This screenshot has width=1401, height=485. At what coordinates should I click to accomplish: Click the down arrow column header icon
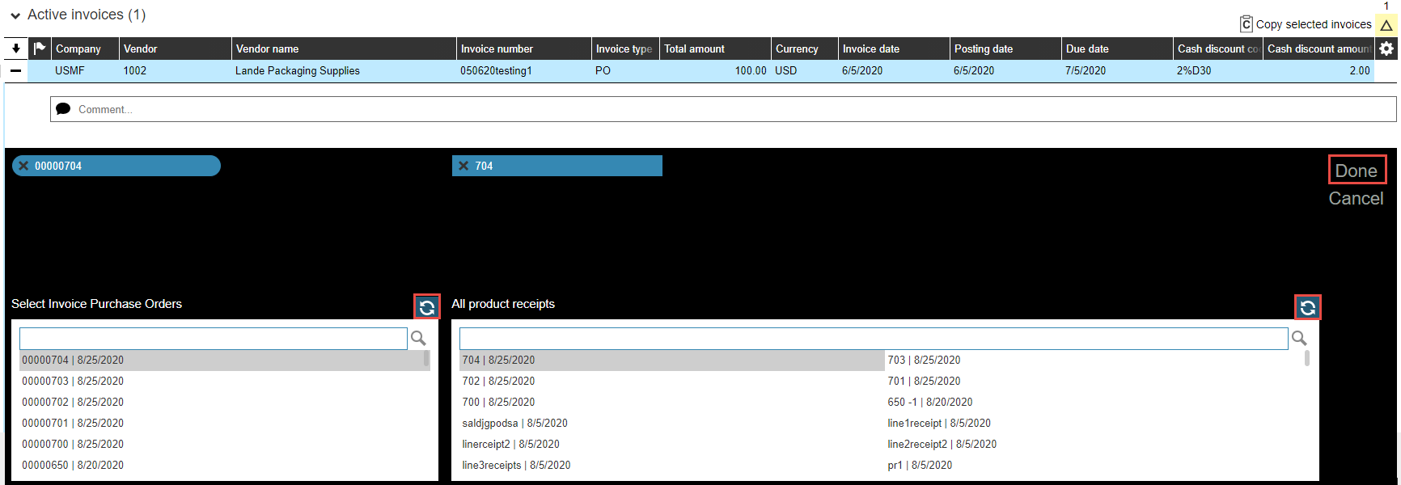(15, 48)
